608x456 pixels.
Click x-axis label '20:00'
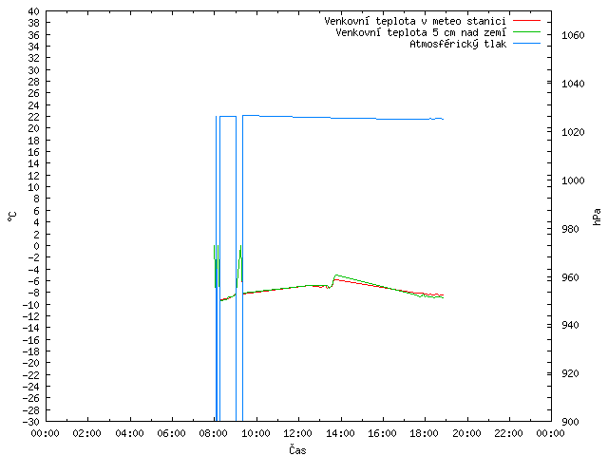pos(466,433)
